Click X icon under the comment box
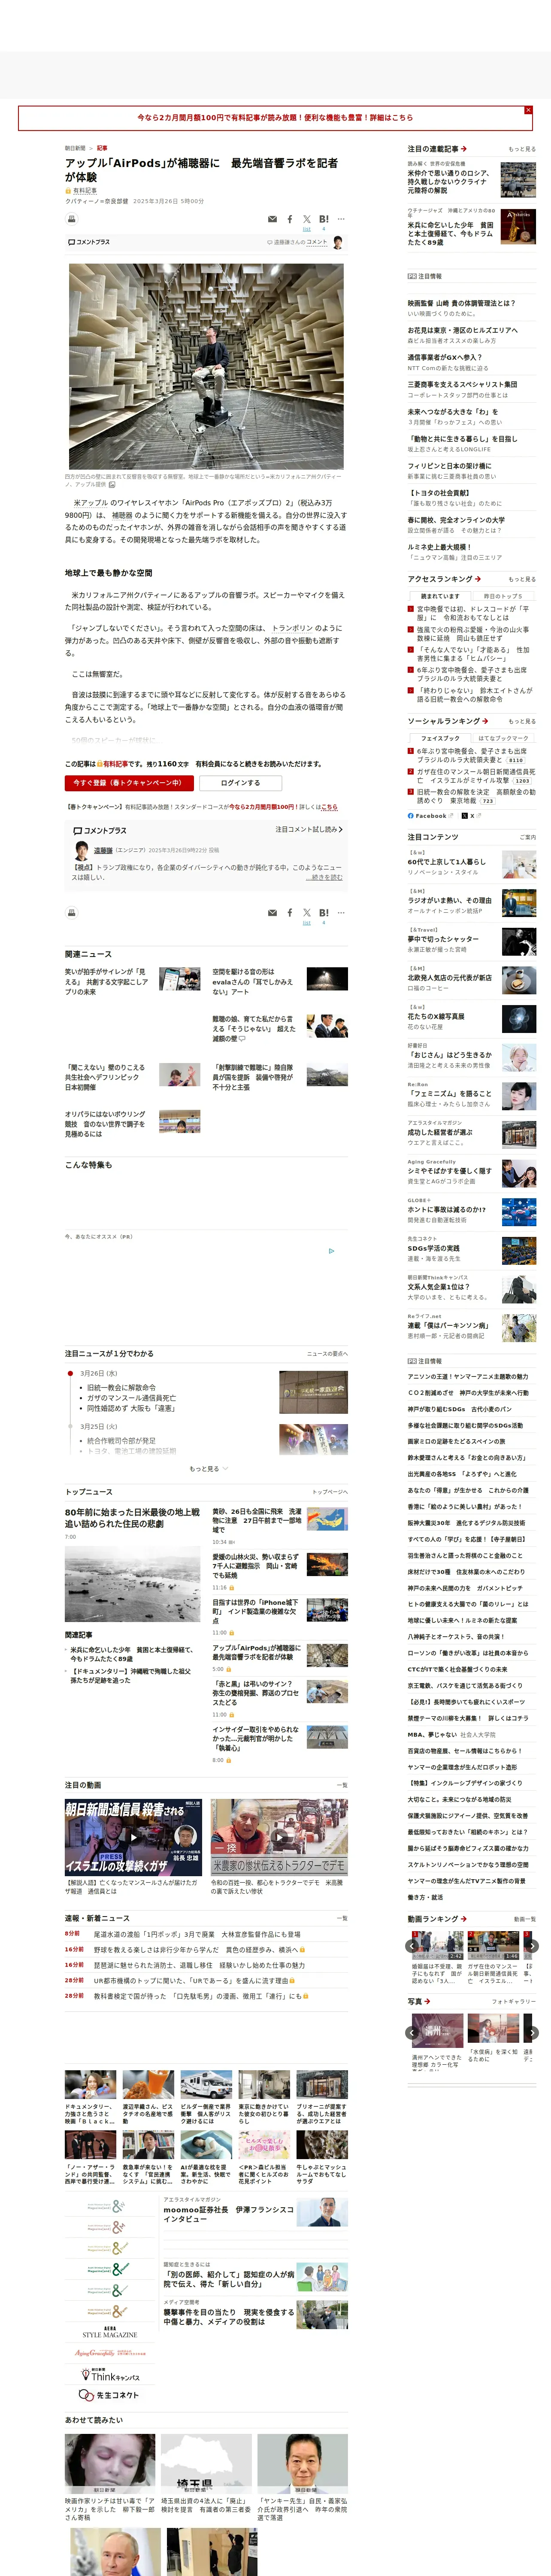 point(307,913)
